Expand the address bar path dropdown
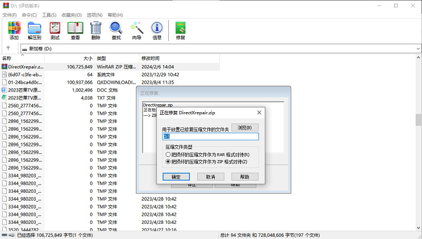The height and width of the screenshot is (239, 422). (417, 48)
